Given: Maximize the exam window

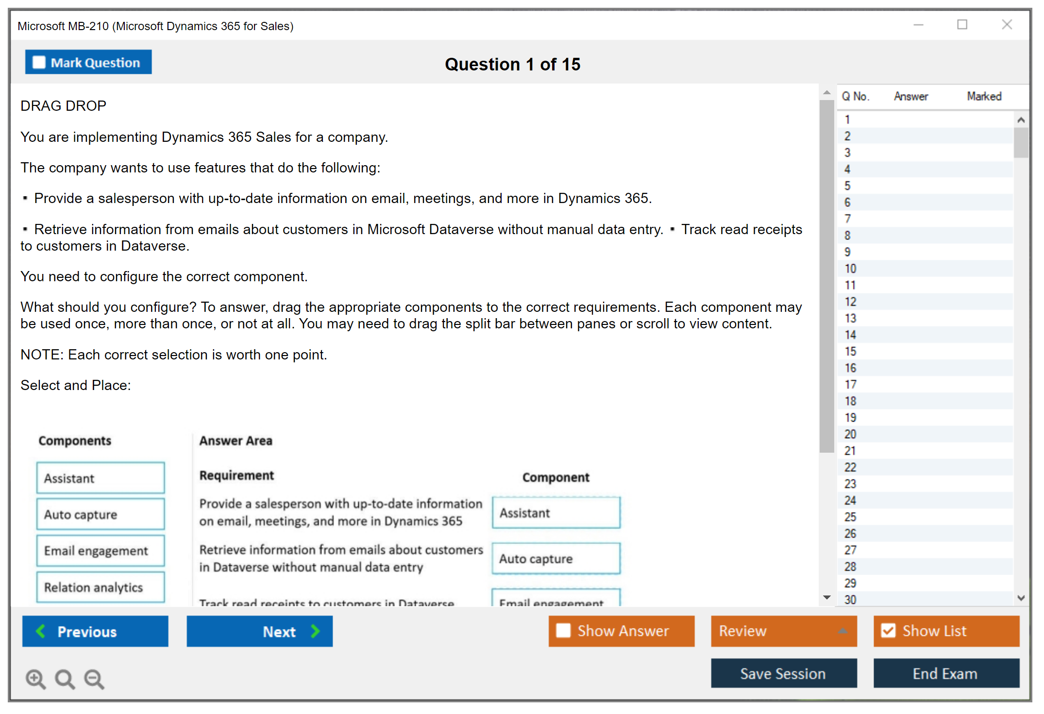Looking at the screenshot, I should click(x=962, y=25).
